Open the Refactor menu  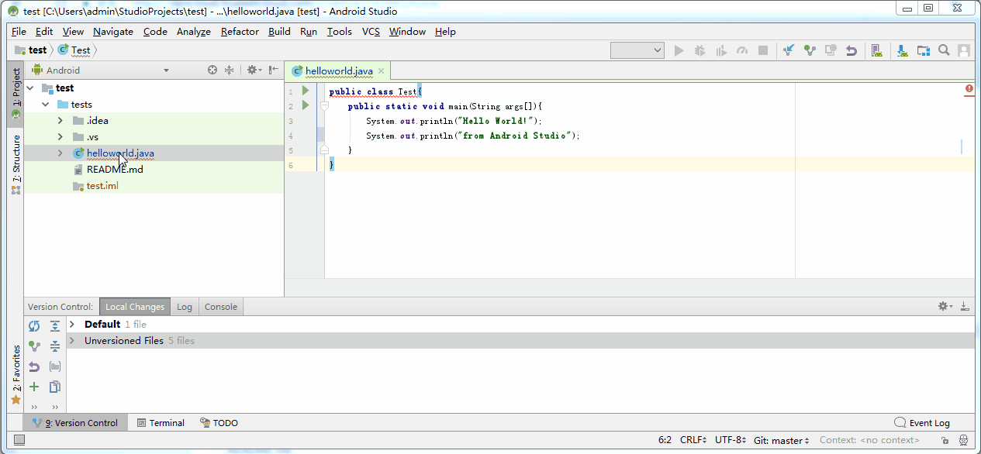point(240,32)
